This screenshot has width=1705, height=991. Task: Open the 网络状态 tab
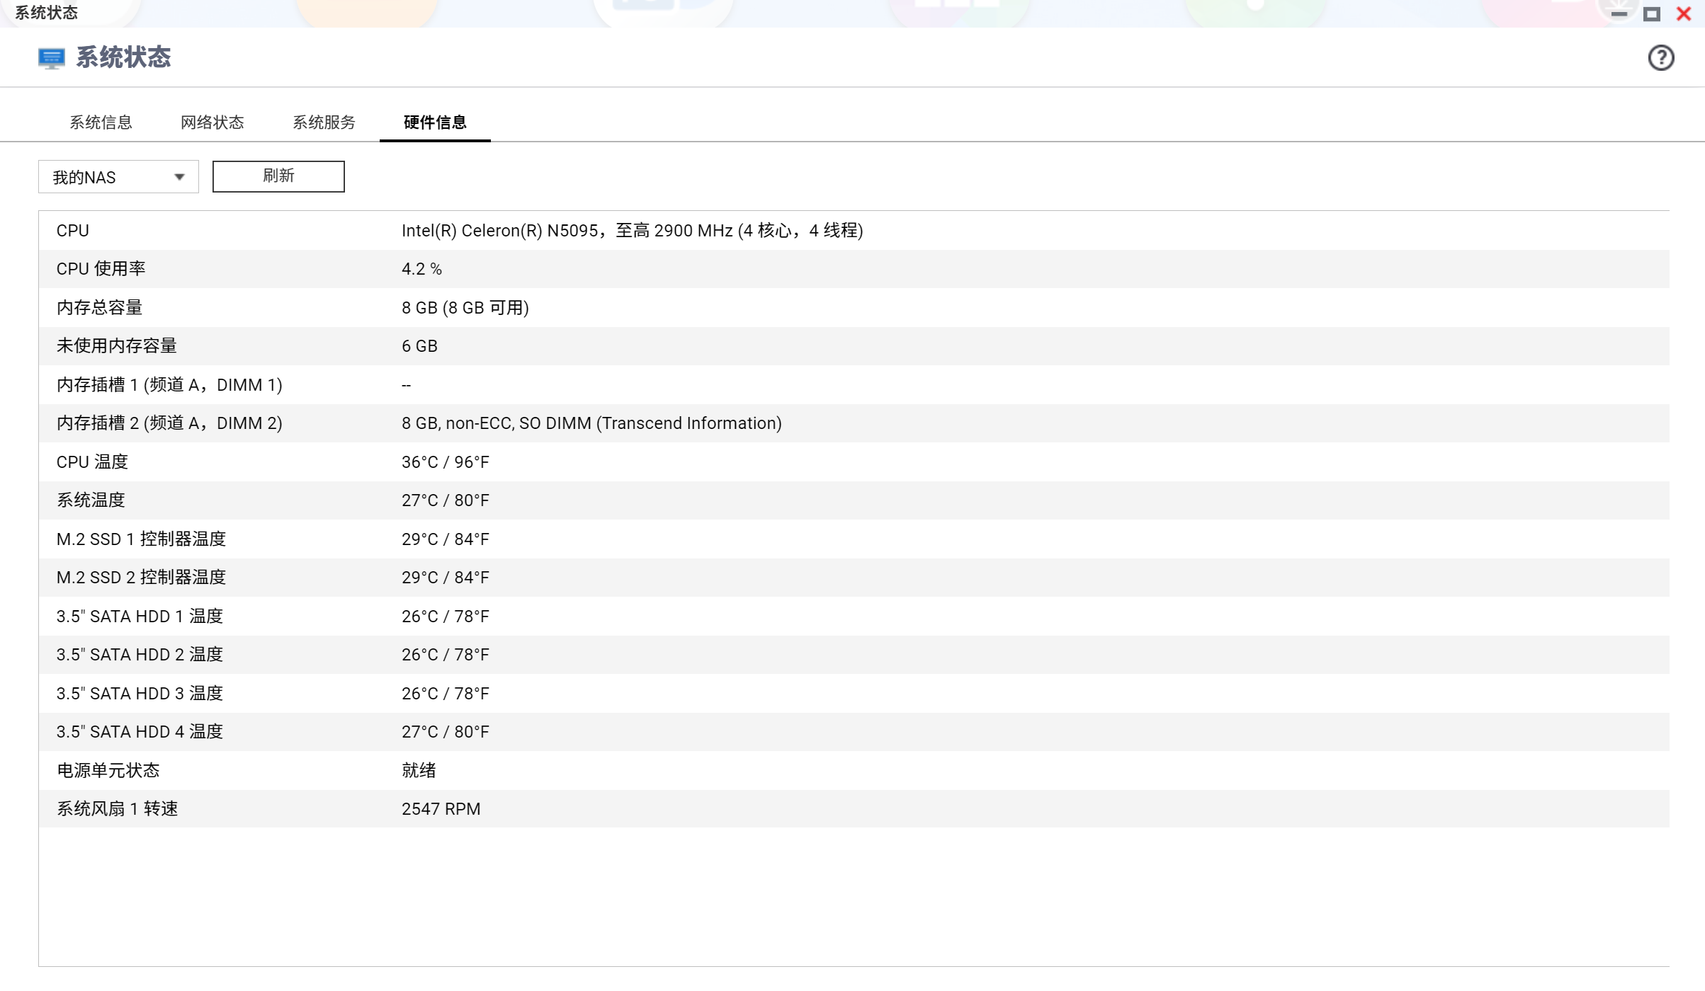[x=212, y=122]
